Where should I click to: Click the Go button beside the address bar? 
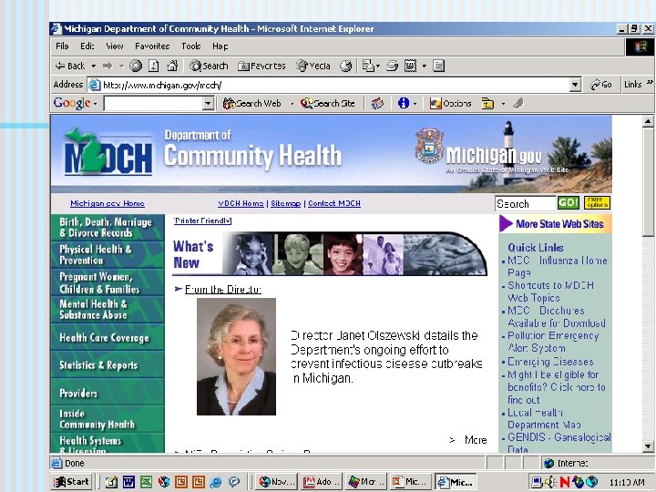(x=600, y=85)
